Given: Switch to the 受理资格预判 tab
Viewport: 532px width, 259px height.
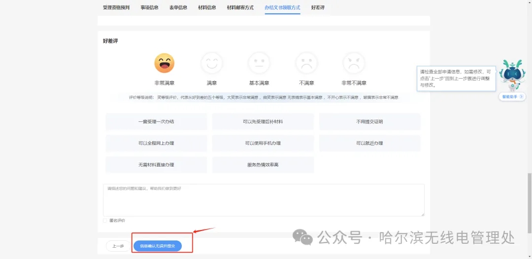Looking at the screenshot, I should [116, 7].
